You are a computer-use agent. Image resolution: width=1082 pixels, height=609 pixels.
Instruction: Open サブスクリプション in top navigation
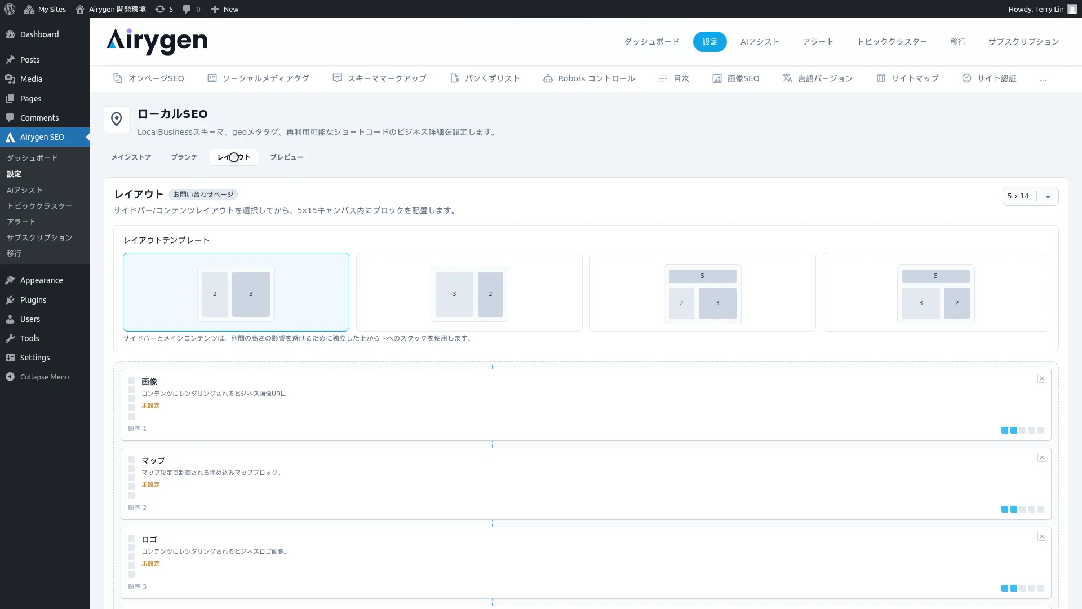(x=1023, y=42)
